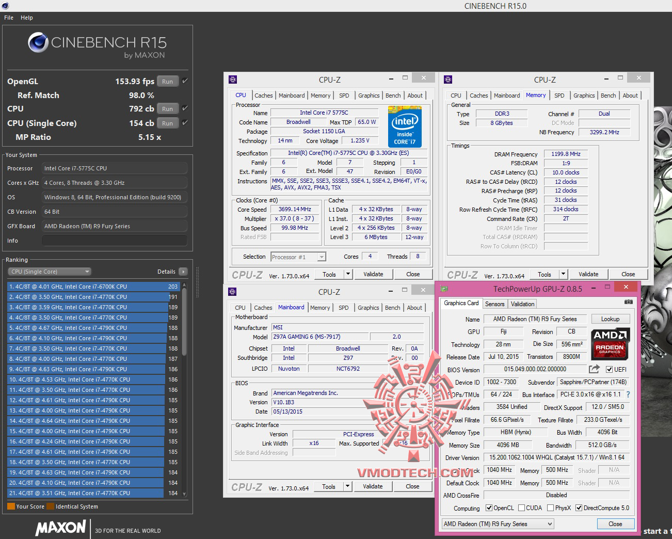The image size is (672, 539).
Task: Open ranking Details arrow button
Action: (183, 272)
